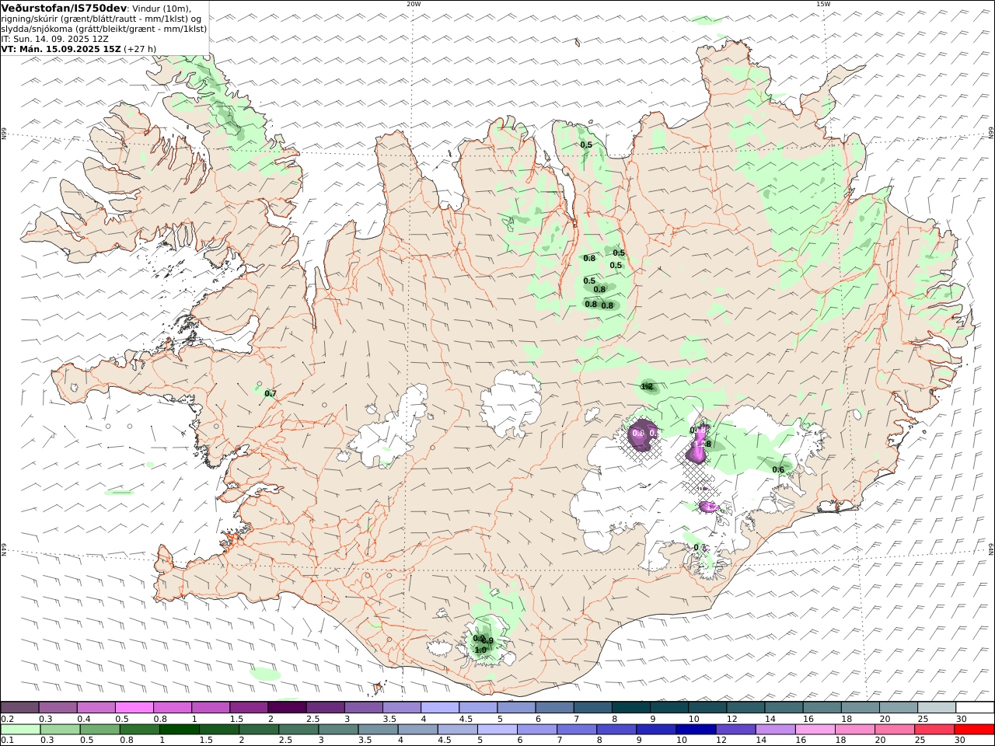The width and height of the screenshot is (995, 746).
Task: Click the pink rain swatch starting at 18
Action: point(854,729)
